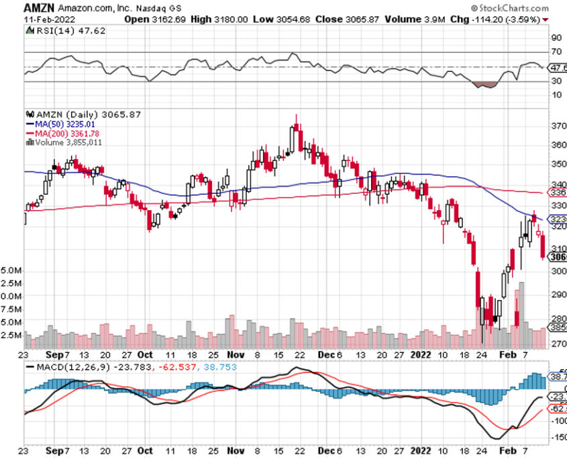Click the 200-day MA value tag 336
The image size is (567, 459).
coord(557,193)
